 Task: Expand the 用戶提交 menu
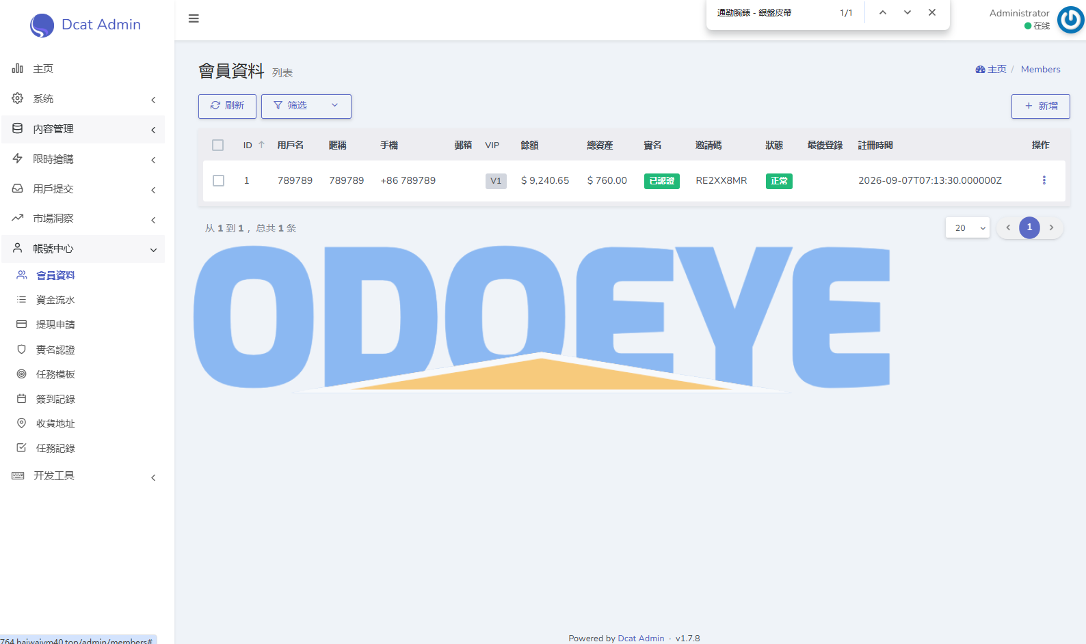(83, 189)
